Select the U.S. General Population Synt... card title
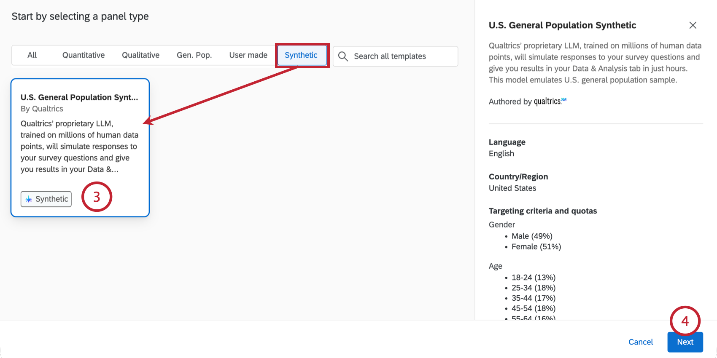717x358 pixels. pyautogui.click(x=79, y=97)
